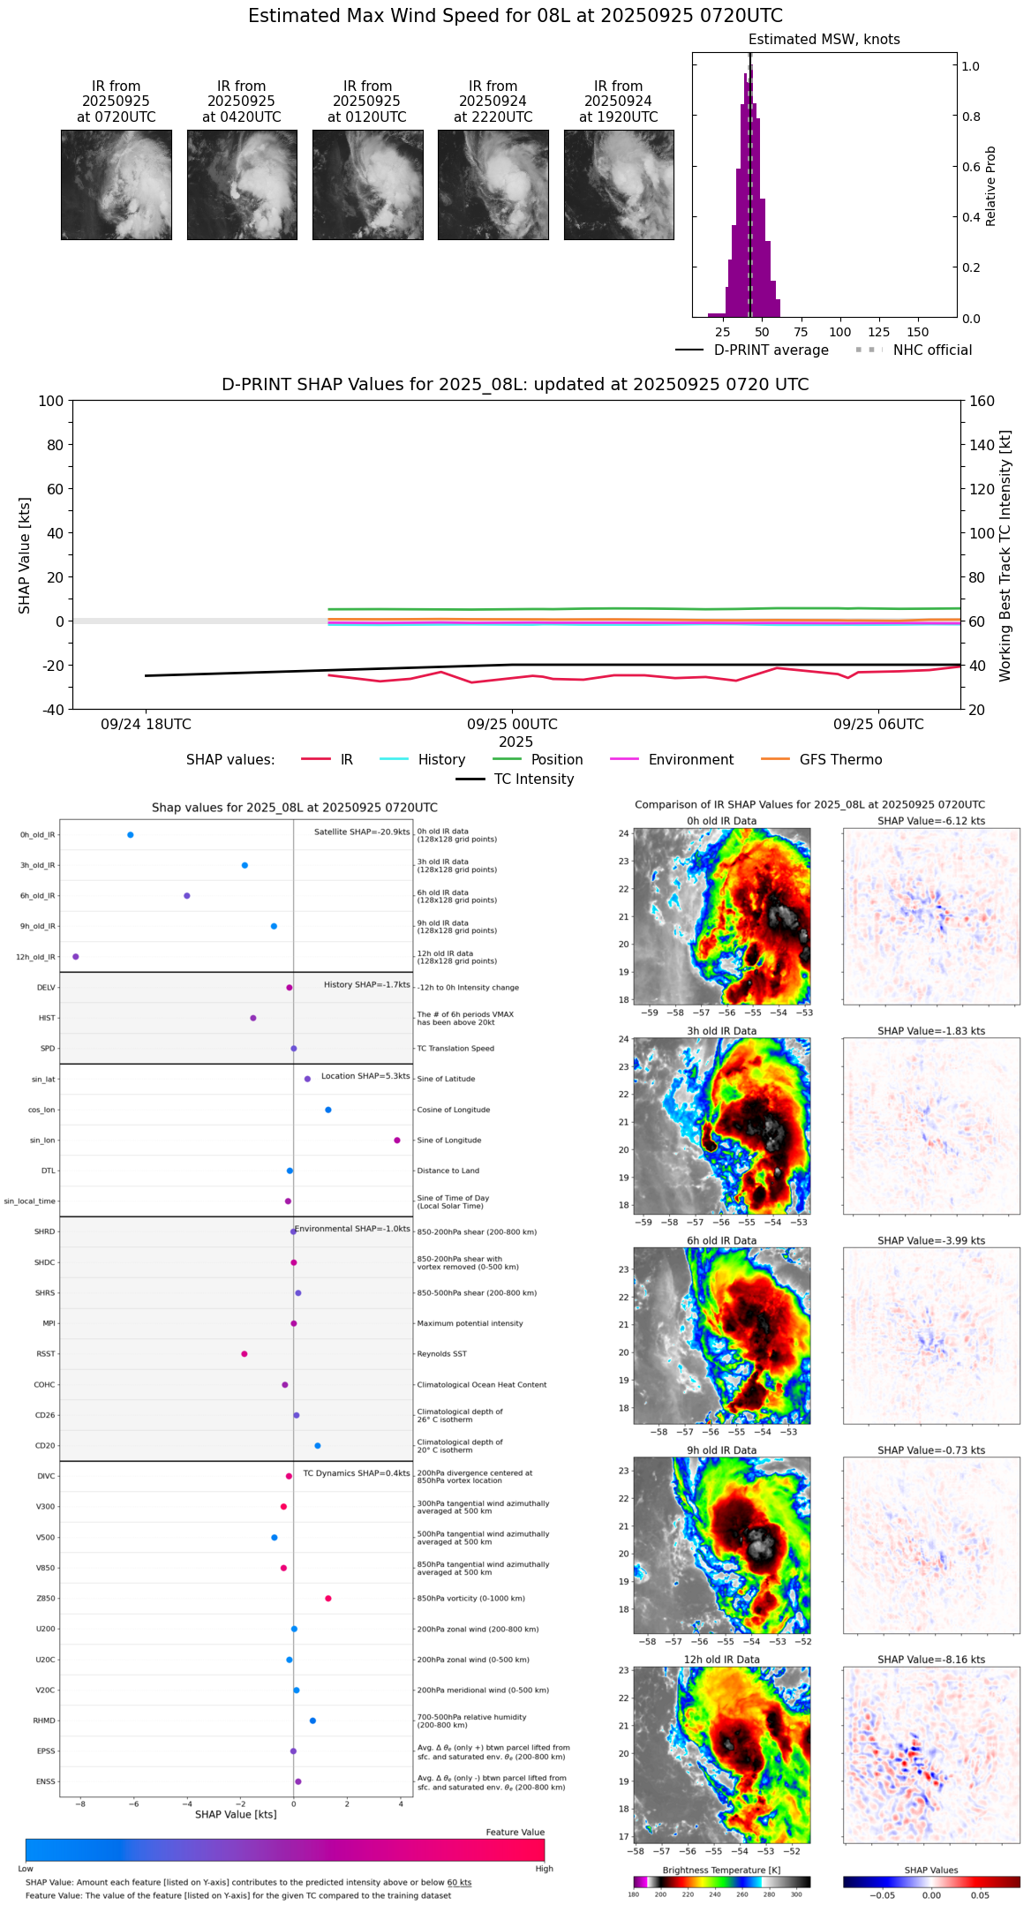Click the RSST data point in Environmental section

(245, 1353)
